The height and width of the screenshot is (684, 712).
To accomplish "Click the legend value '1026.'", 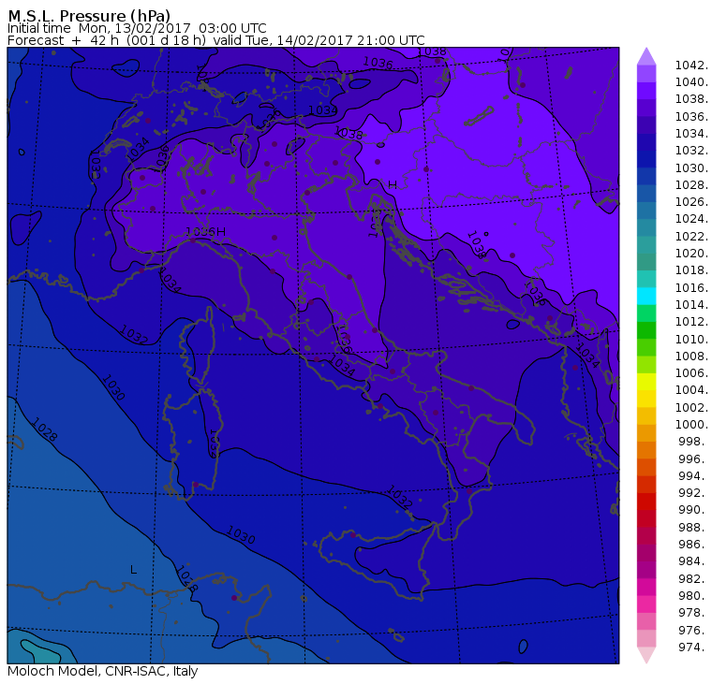I will coord(691,202).
